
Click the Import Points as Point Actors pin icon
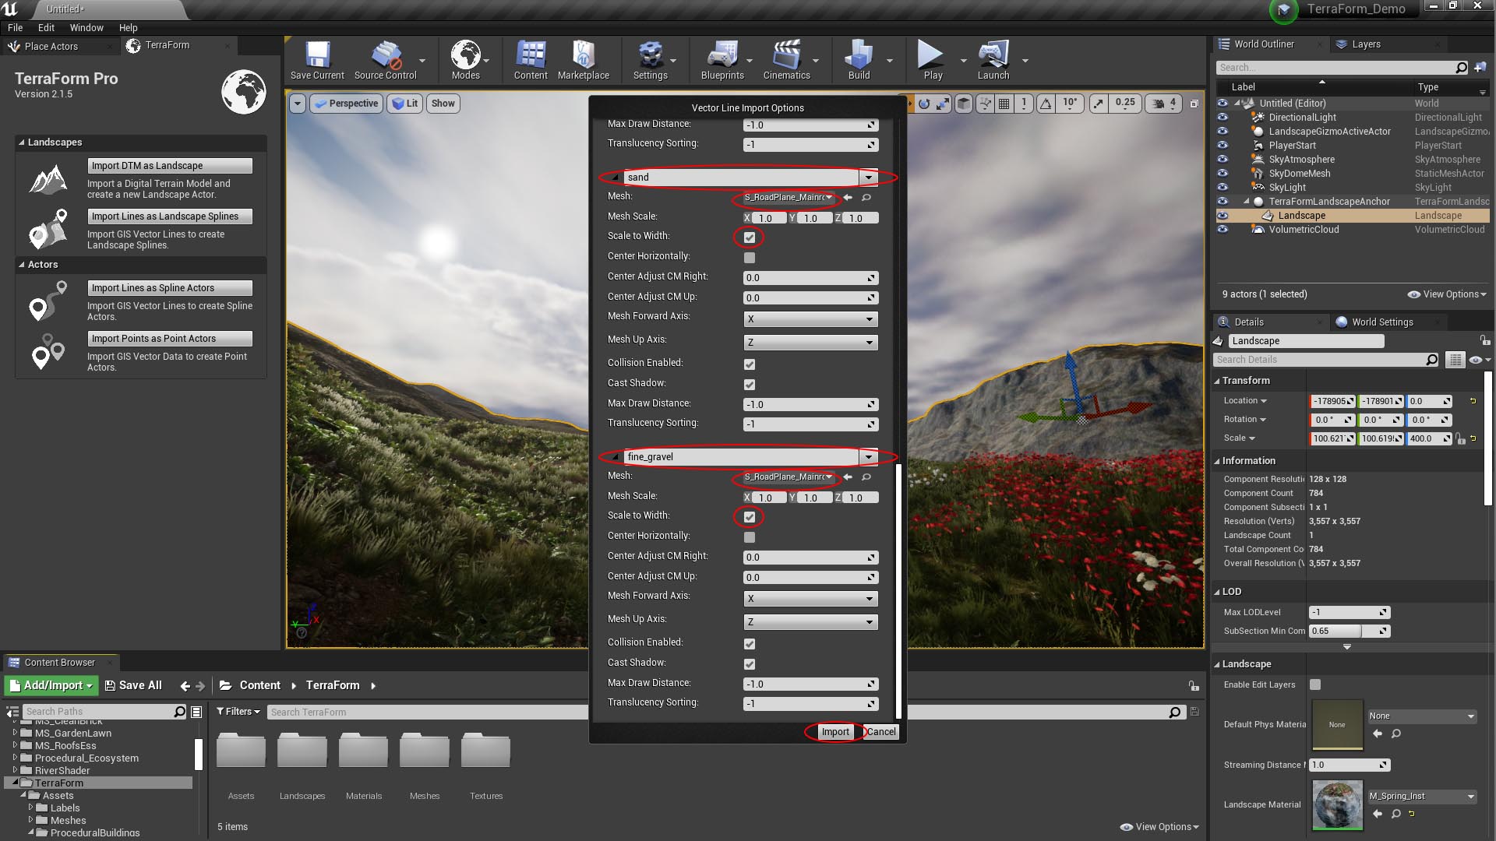48,352
